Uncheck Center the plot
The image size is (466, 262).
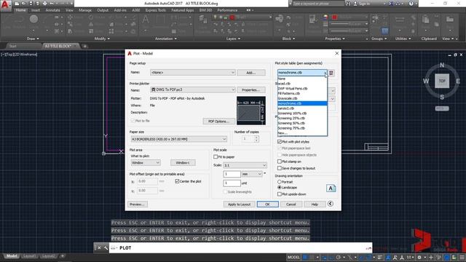pos(177,181)
